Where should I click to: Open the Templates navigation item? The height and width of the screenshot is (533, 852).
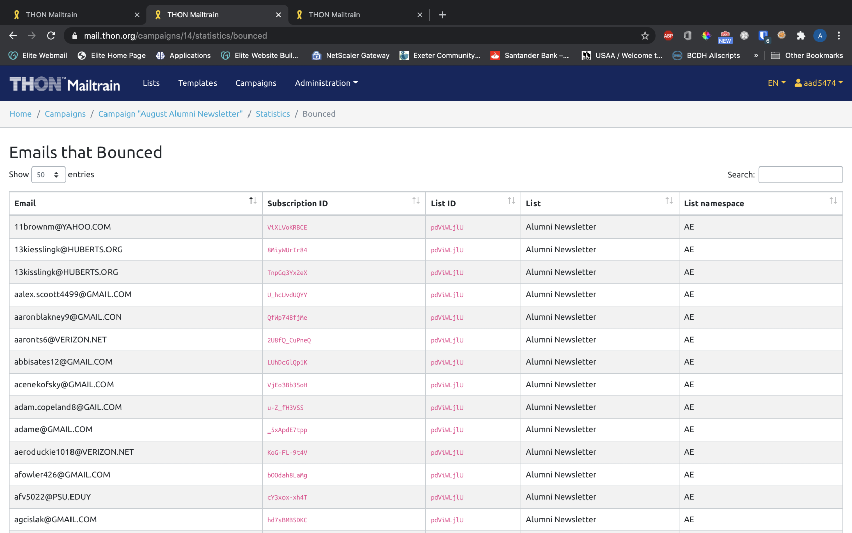[x=197, y=83]
